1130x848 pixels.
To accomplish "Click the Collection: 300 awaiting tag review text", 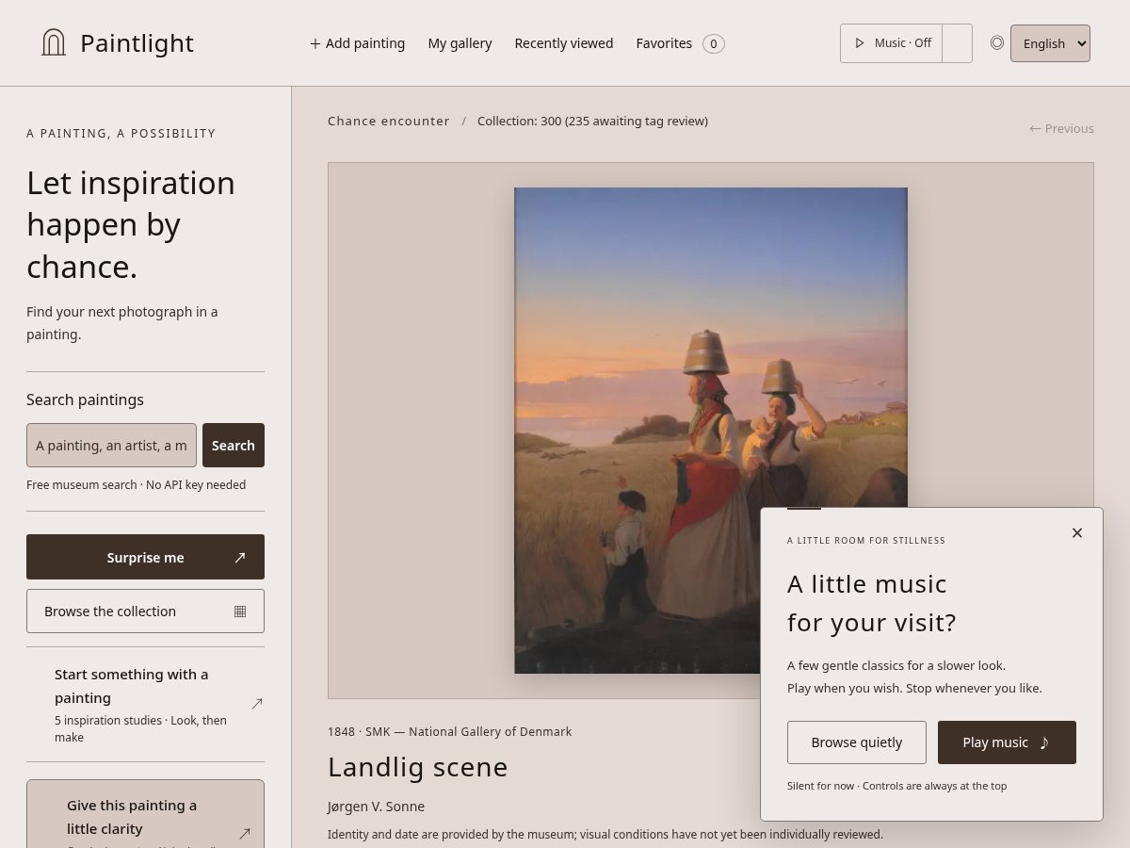I will pos(592,121).
